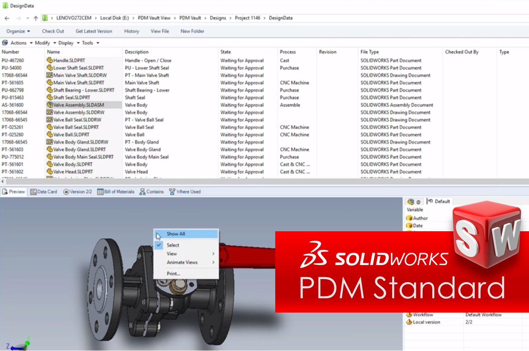Screen dimensions: 529x351
Task: Choose Show All from the context menu
Action: coord(176,234)
